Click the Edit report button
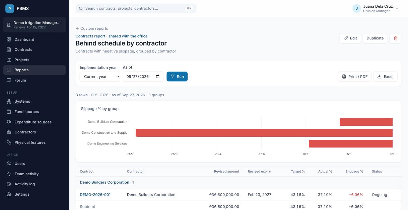Viewport: 408px width, 210px height. (x=350, y=38)
